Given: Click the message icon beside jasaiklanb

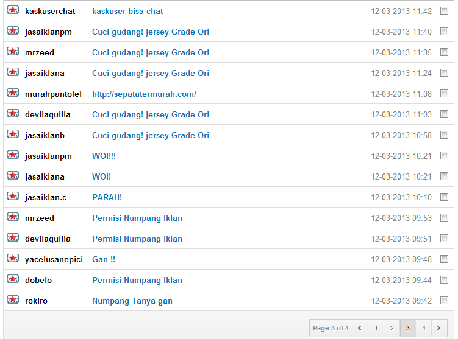Looking at the screenshot, I should tap(13, 134).
